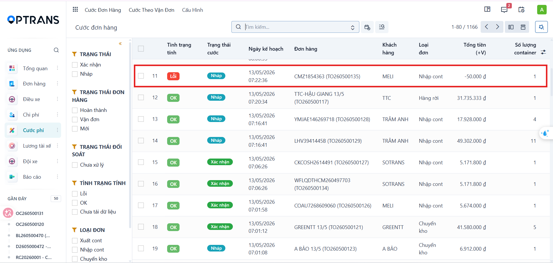Toggle the search options dropdown arrows
Image resolution: width=553 pixels, height=263 pixels.
tap(352, 27)
